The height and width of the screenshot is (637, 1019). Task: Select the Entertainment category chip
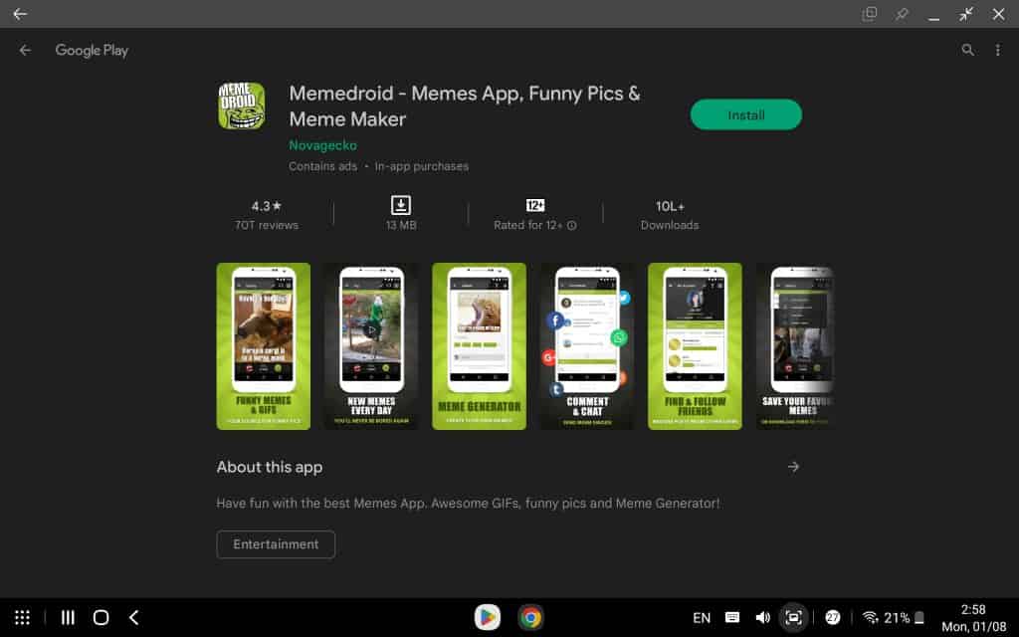point(276,544)
